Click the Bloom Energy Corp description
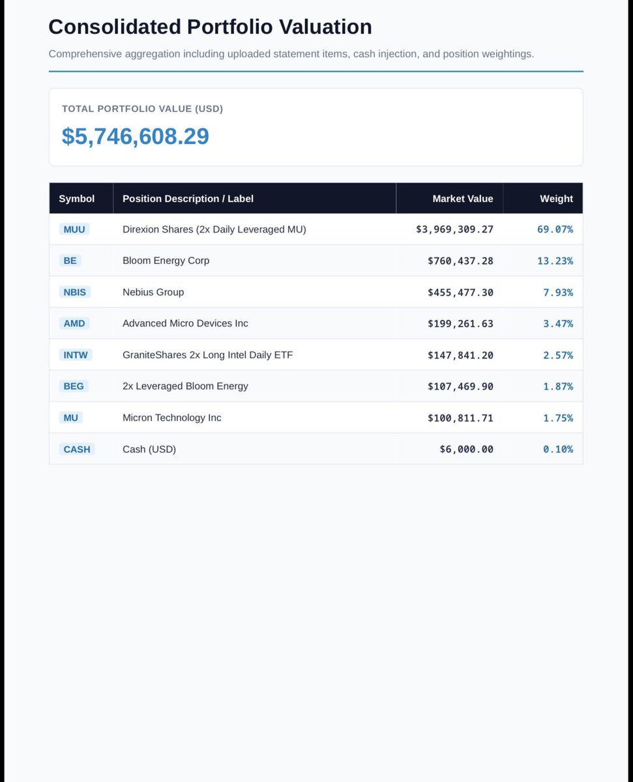633x782 pixels. point(166,261)
